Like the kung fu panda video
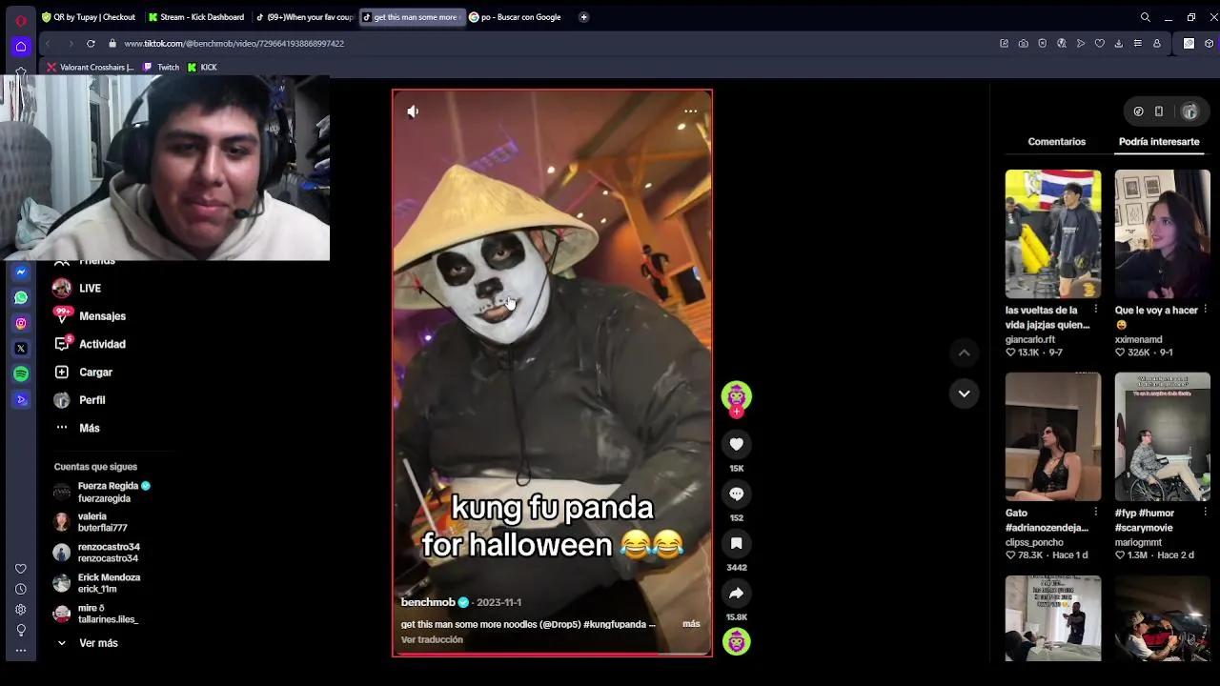Viewport: 1220px width, 686px height. click(736, 444)
